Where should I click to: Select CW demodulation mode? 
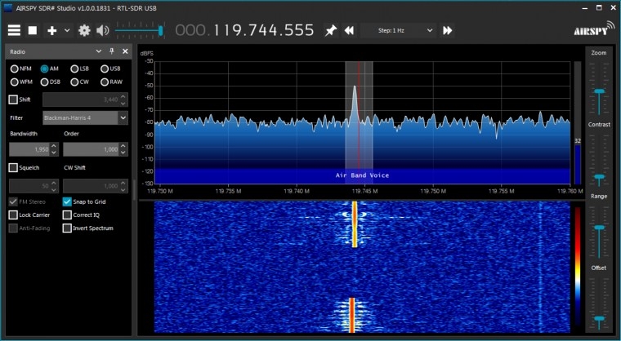(79, 82)
